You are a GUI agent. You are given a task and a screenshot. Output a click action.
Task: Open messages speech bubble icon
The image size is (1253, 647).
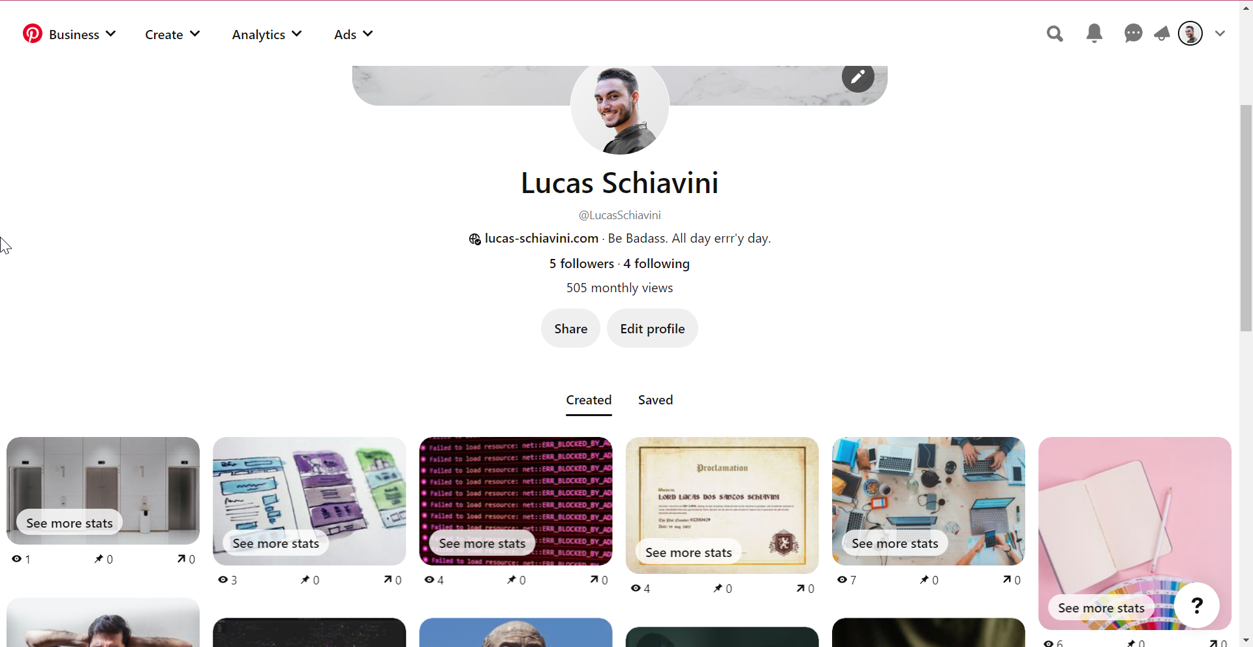[1134, 34]
